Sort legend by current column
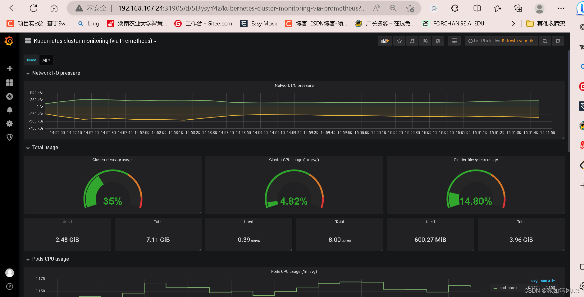Image resolution: width=584 pixels, height=297 pixels. coord(548,281)
